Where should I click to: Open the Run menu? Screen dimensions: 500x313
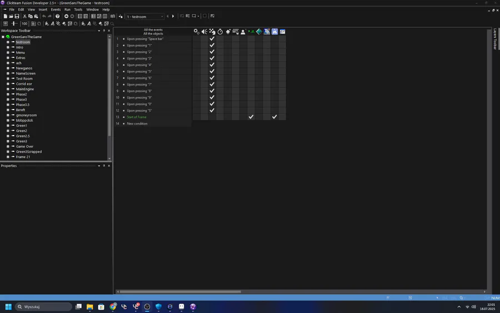(67, 9)
